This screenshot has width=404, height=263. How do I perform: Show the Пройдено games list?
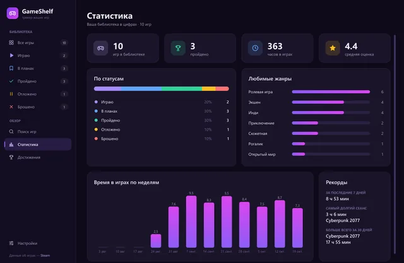point(38,81)
